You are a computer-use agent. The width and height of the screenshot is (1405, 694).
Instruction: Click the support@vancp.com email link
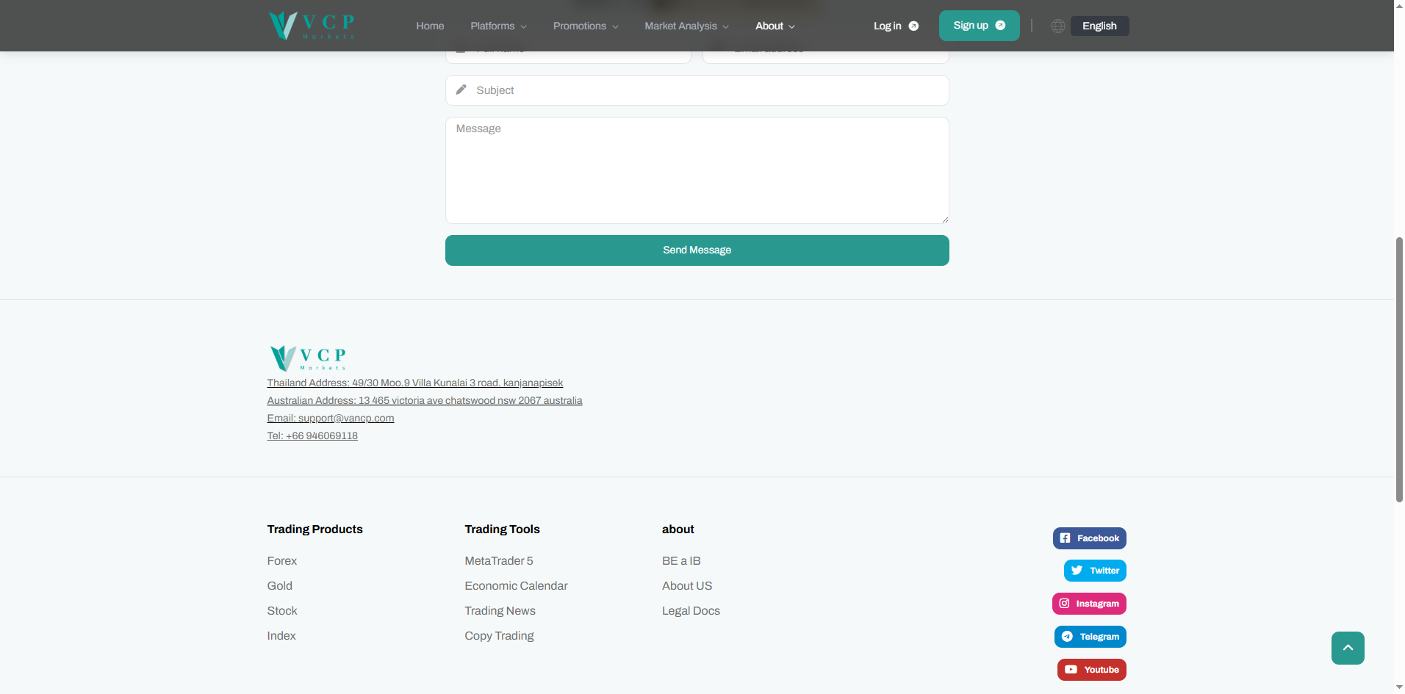(331, 418)
